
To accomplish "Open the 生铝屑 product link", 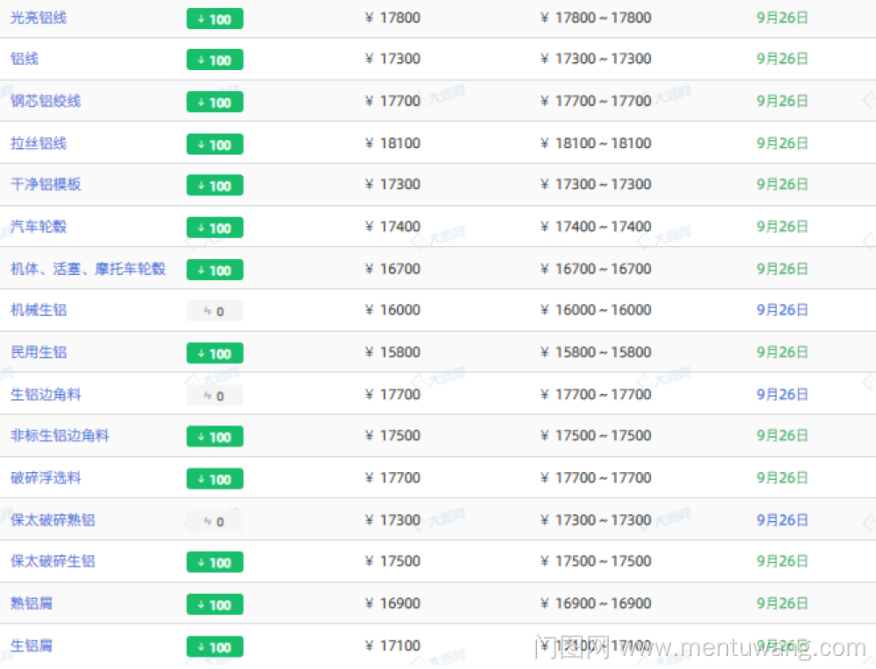I will coord(32,645).
